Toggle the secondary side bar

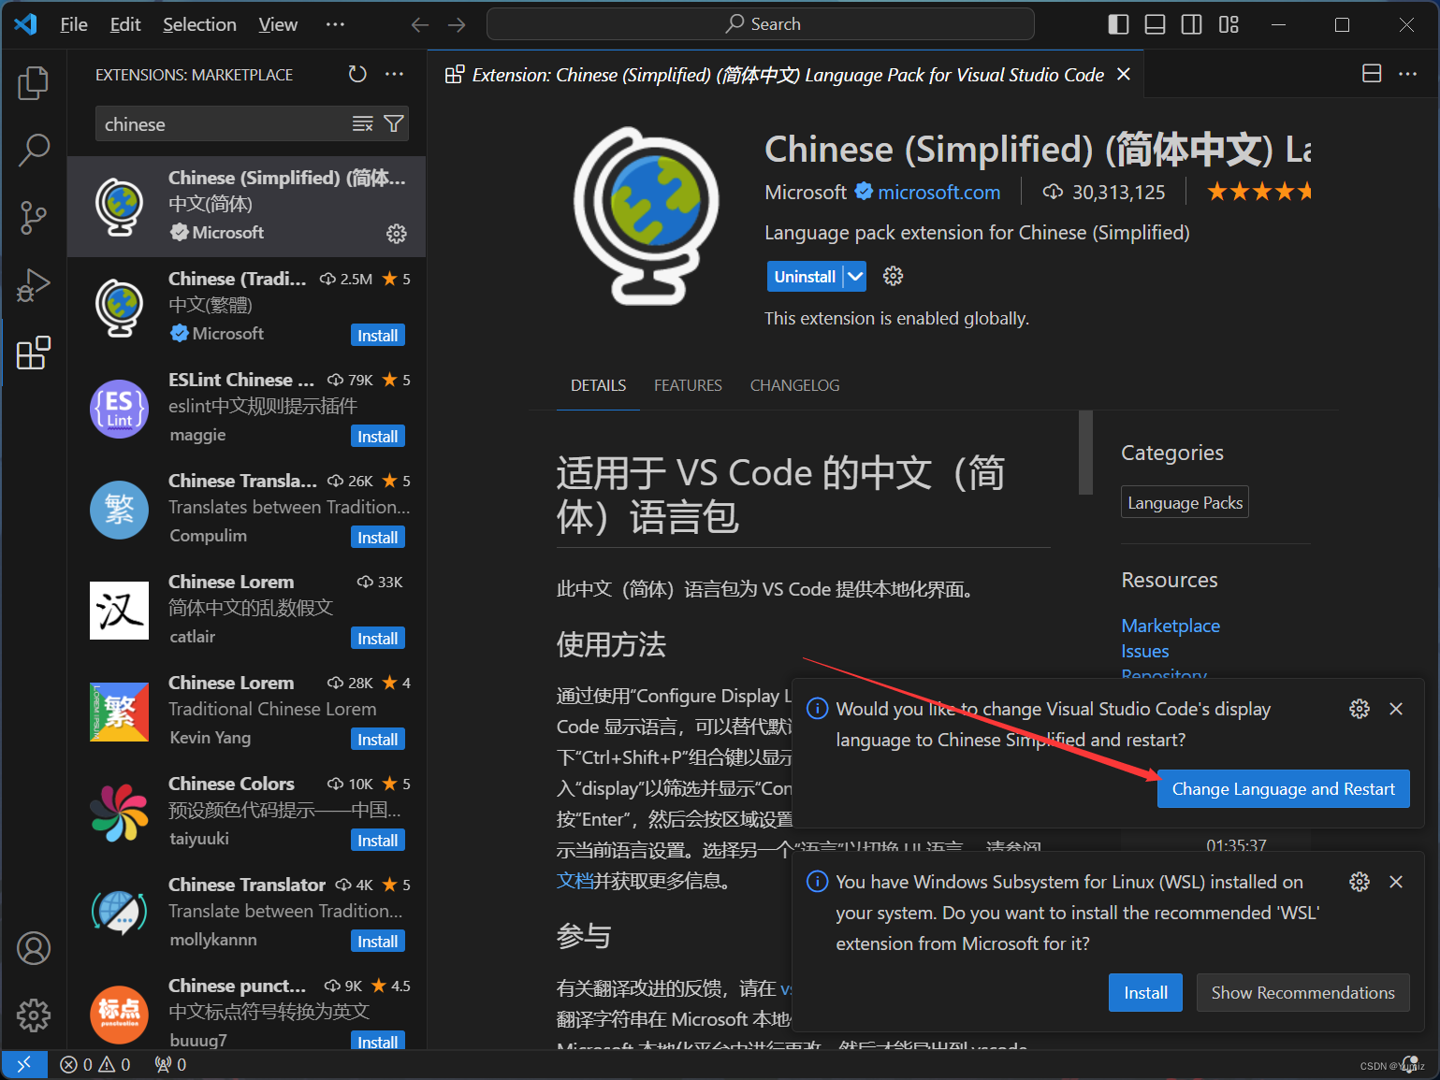(1192, 24)
